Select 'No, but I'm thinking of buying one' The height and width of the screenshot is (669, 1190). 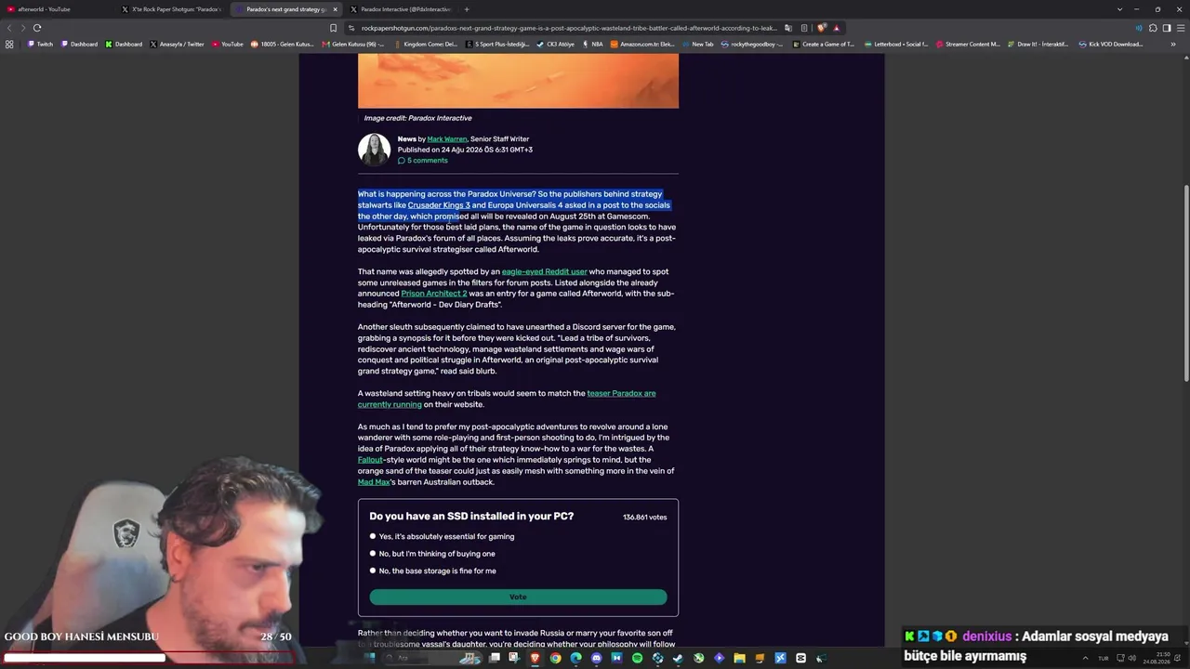click(x=373, y=554)
